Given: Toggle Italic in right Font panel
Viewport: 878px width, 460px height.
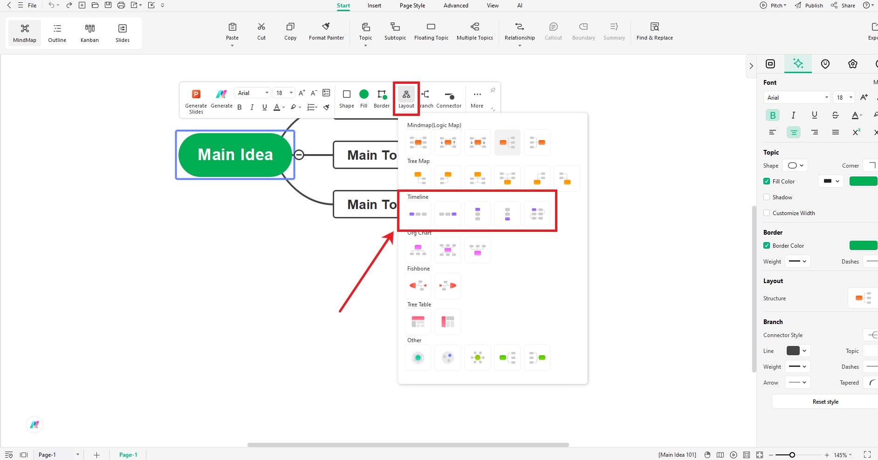Looking at the screenshot, I should coord(793,115).
